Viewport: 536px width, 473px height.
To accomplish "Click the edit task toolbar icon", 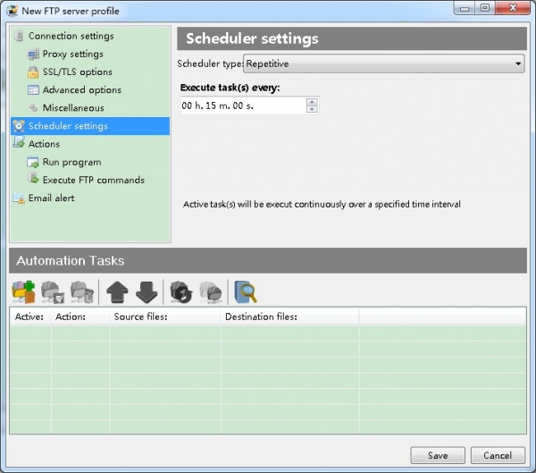I will [x=53, y=291].
